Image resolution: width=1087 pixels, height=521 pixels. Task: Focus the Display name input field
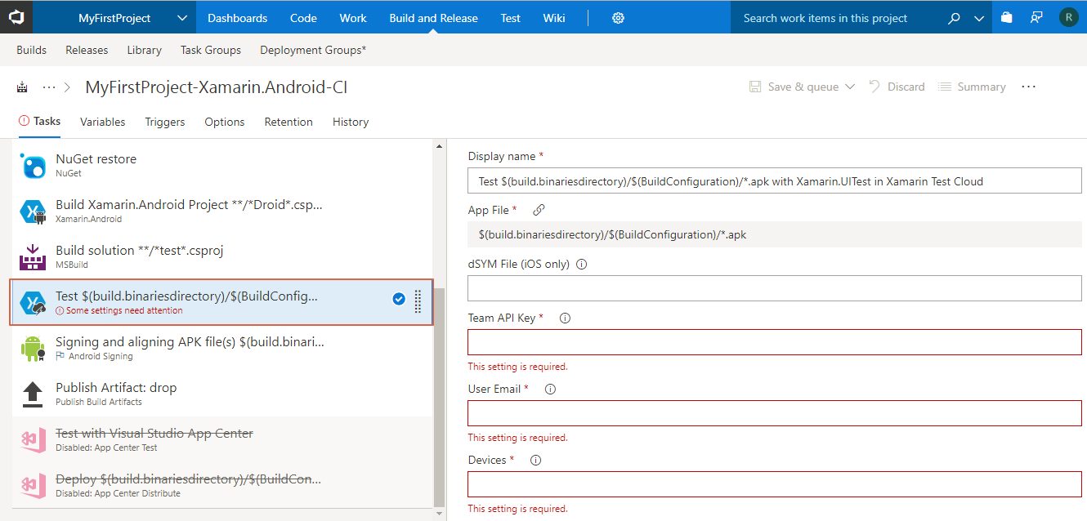coord(775,180)
